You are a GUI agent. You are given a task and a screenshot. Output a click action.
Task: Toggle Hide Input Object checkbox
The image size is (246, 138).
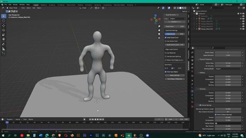click(x=166, y=72)
